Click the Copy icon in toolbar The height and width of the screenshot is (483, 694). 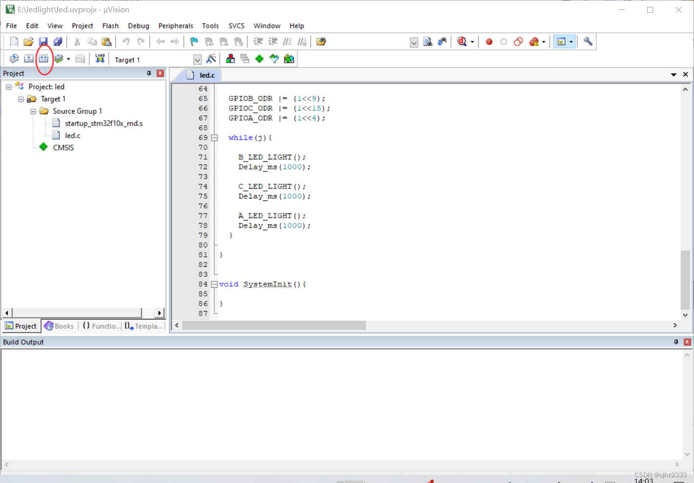click(x=92, y=42)
